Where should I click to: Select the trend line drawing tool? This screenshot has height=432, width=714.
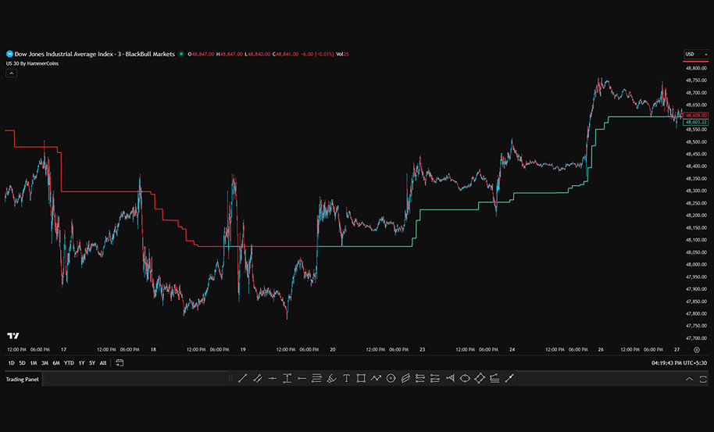click(242, 379)
